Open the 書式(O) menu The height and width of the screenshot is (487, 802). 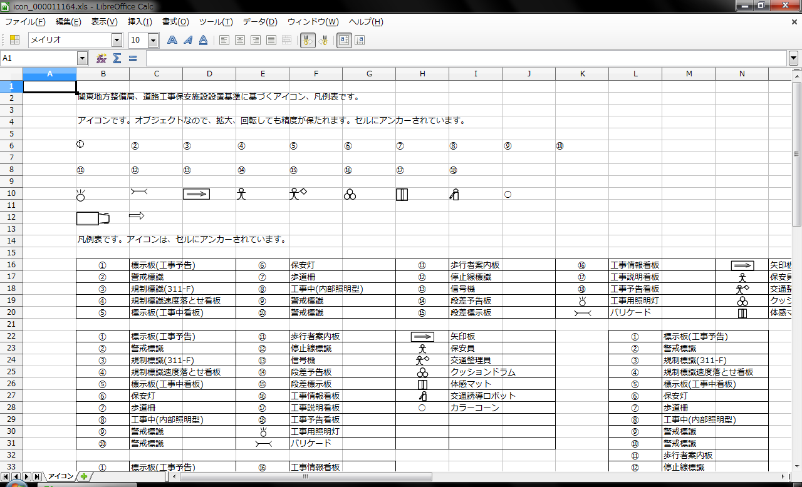click(x=175, y=22)
